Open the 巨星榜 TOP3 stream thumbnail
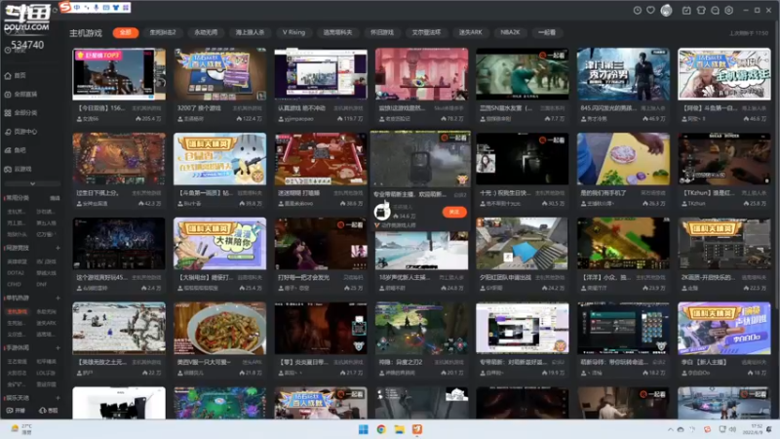Screen dimensions: 780x439 coord(119,74)
